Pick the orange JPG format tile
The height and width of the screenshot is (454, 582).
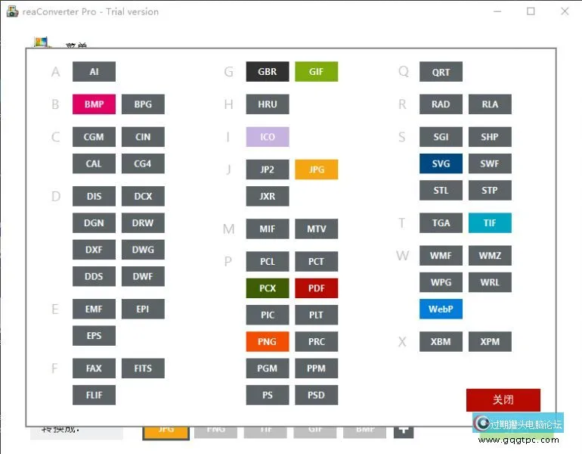pyautogui.click(x=316, y=169)
